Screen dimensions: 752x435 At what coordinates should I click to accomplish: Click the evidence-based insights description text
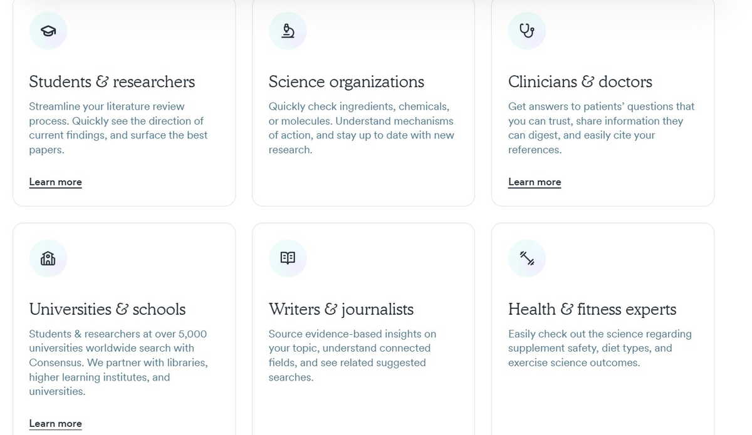pyautogui.click(x=353, y=356)
